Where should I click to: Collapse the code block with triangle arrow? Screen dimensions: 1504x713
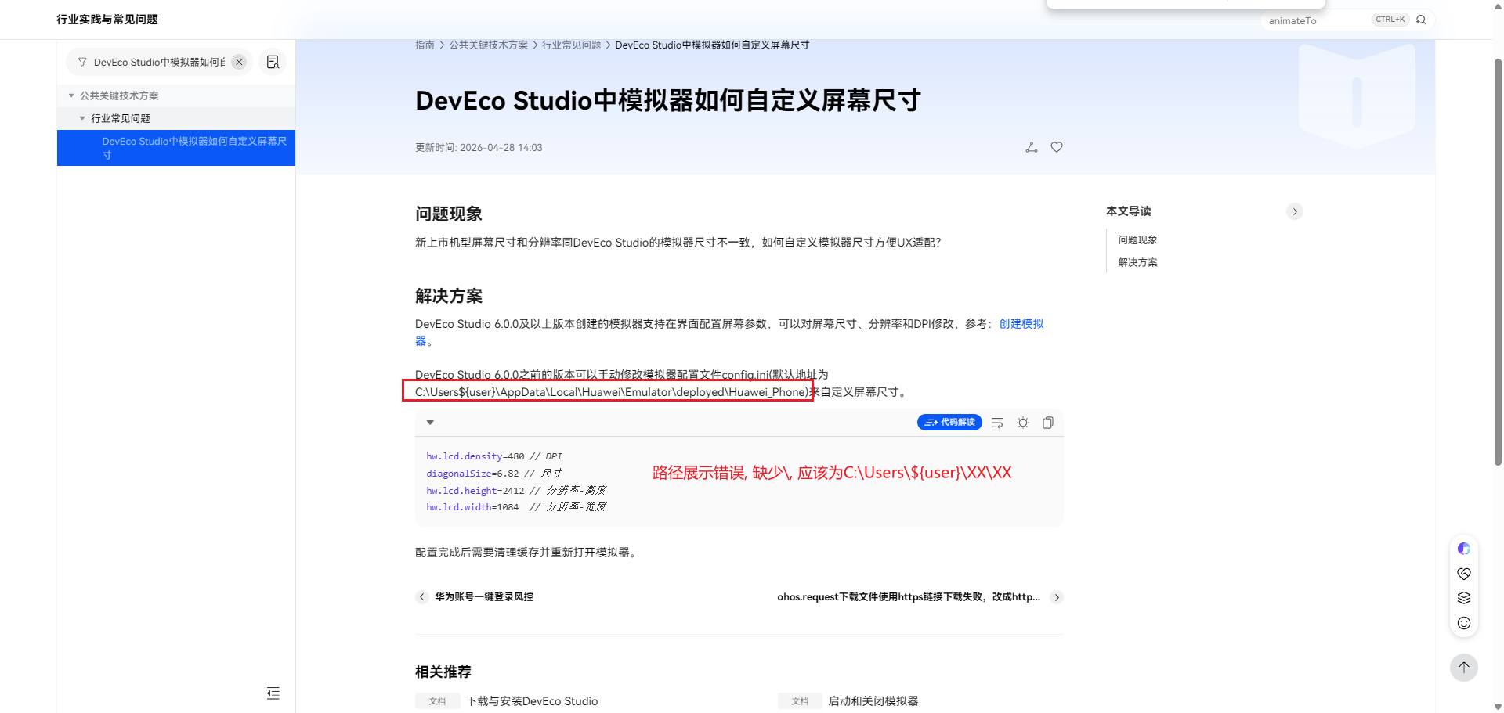coord(430,422)
